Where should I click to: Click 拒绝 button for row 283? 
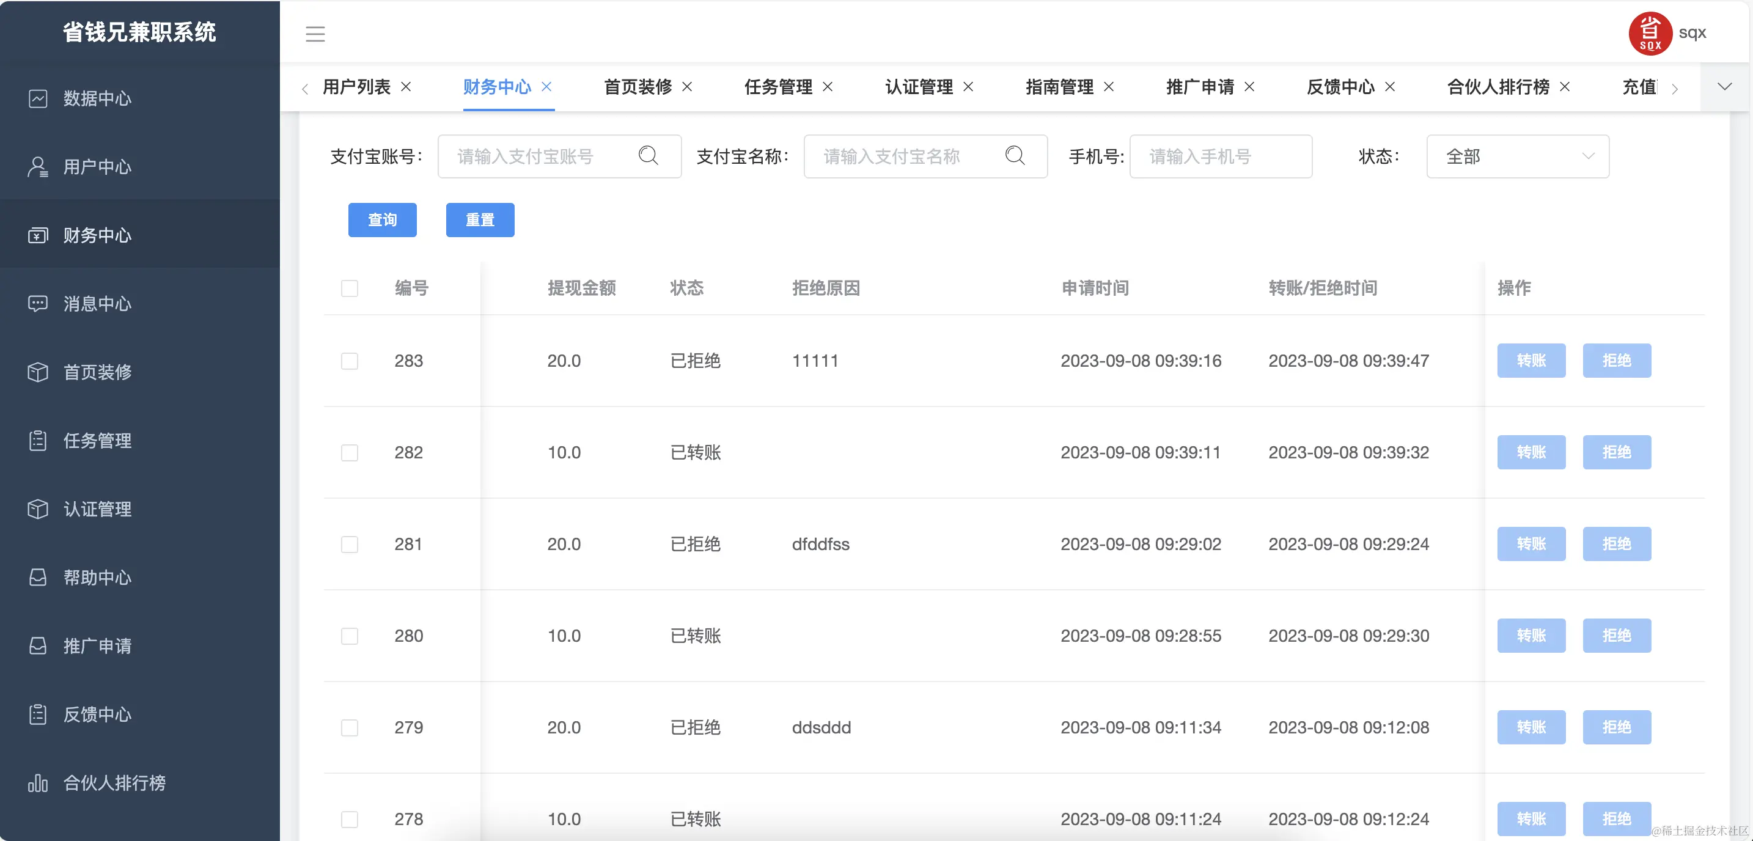(1617, 361)
